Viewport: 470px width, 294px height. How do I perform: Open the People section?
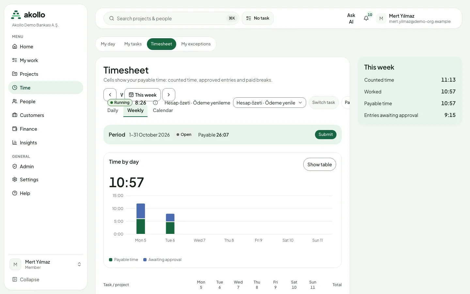click(46, 102)
